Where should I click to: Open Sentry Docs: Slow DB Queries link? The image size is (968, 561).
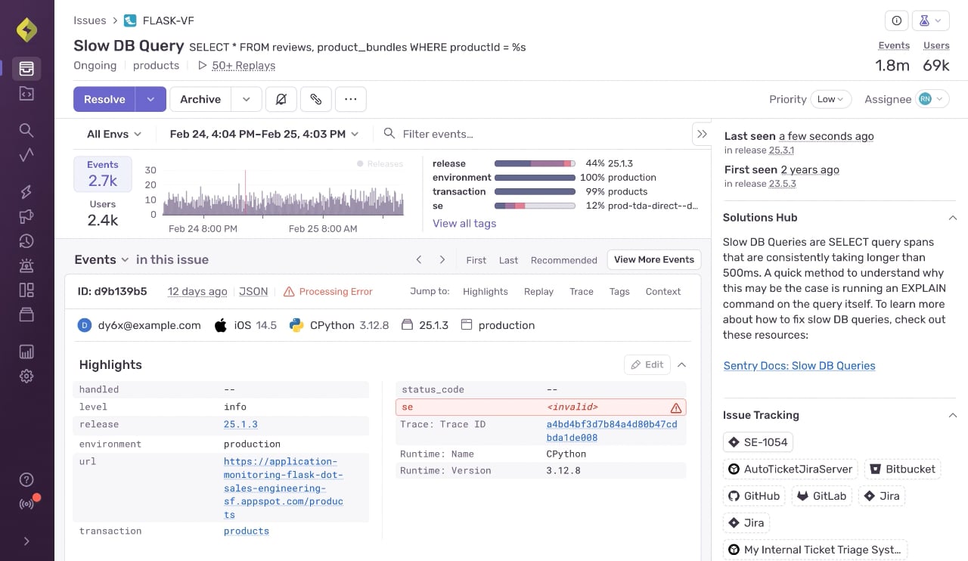click(x=799, y=365)
